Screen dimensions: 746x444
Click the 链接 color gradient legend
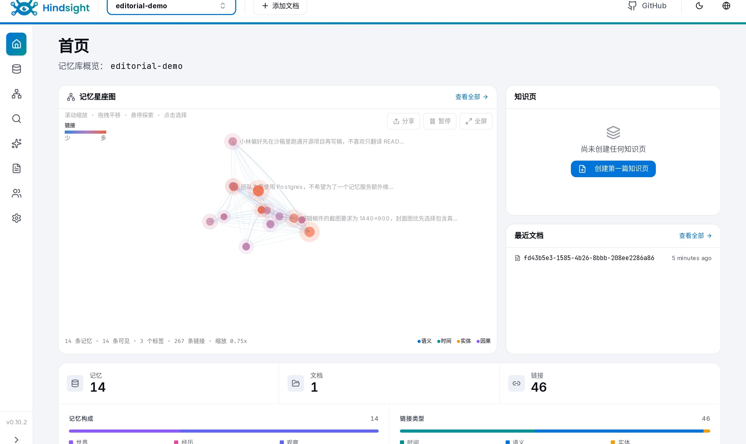(85, 132)
